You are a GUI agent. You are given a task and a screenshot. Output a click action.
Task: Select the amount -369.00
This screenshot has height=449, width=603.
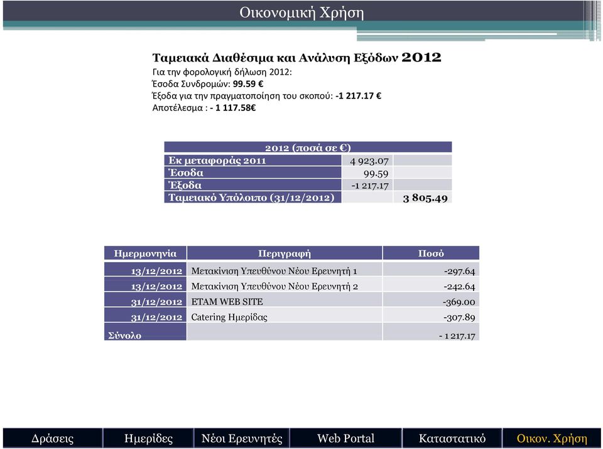[x=459, y=302]
